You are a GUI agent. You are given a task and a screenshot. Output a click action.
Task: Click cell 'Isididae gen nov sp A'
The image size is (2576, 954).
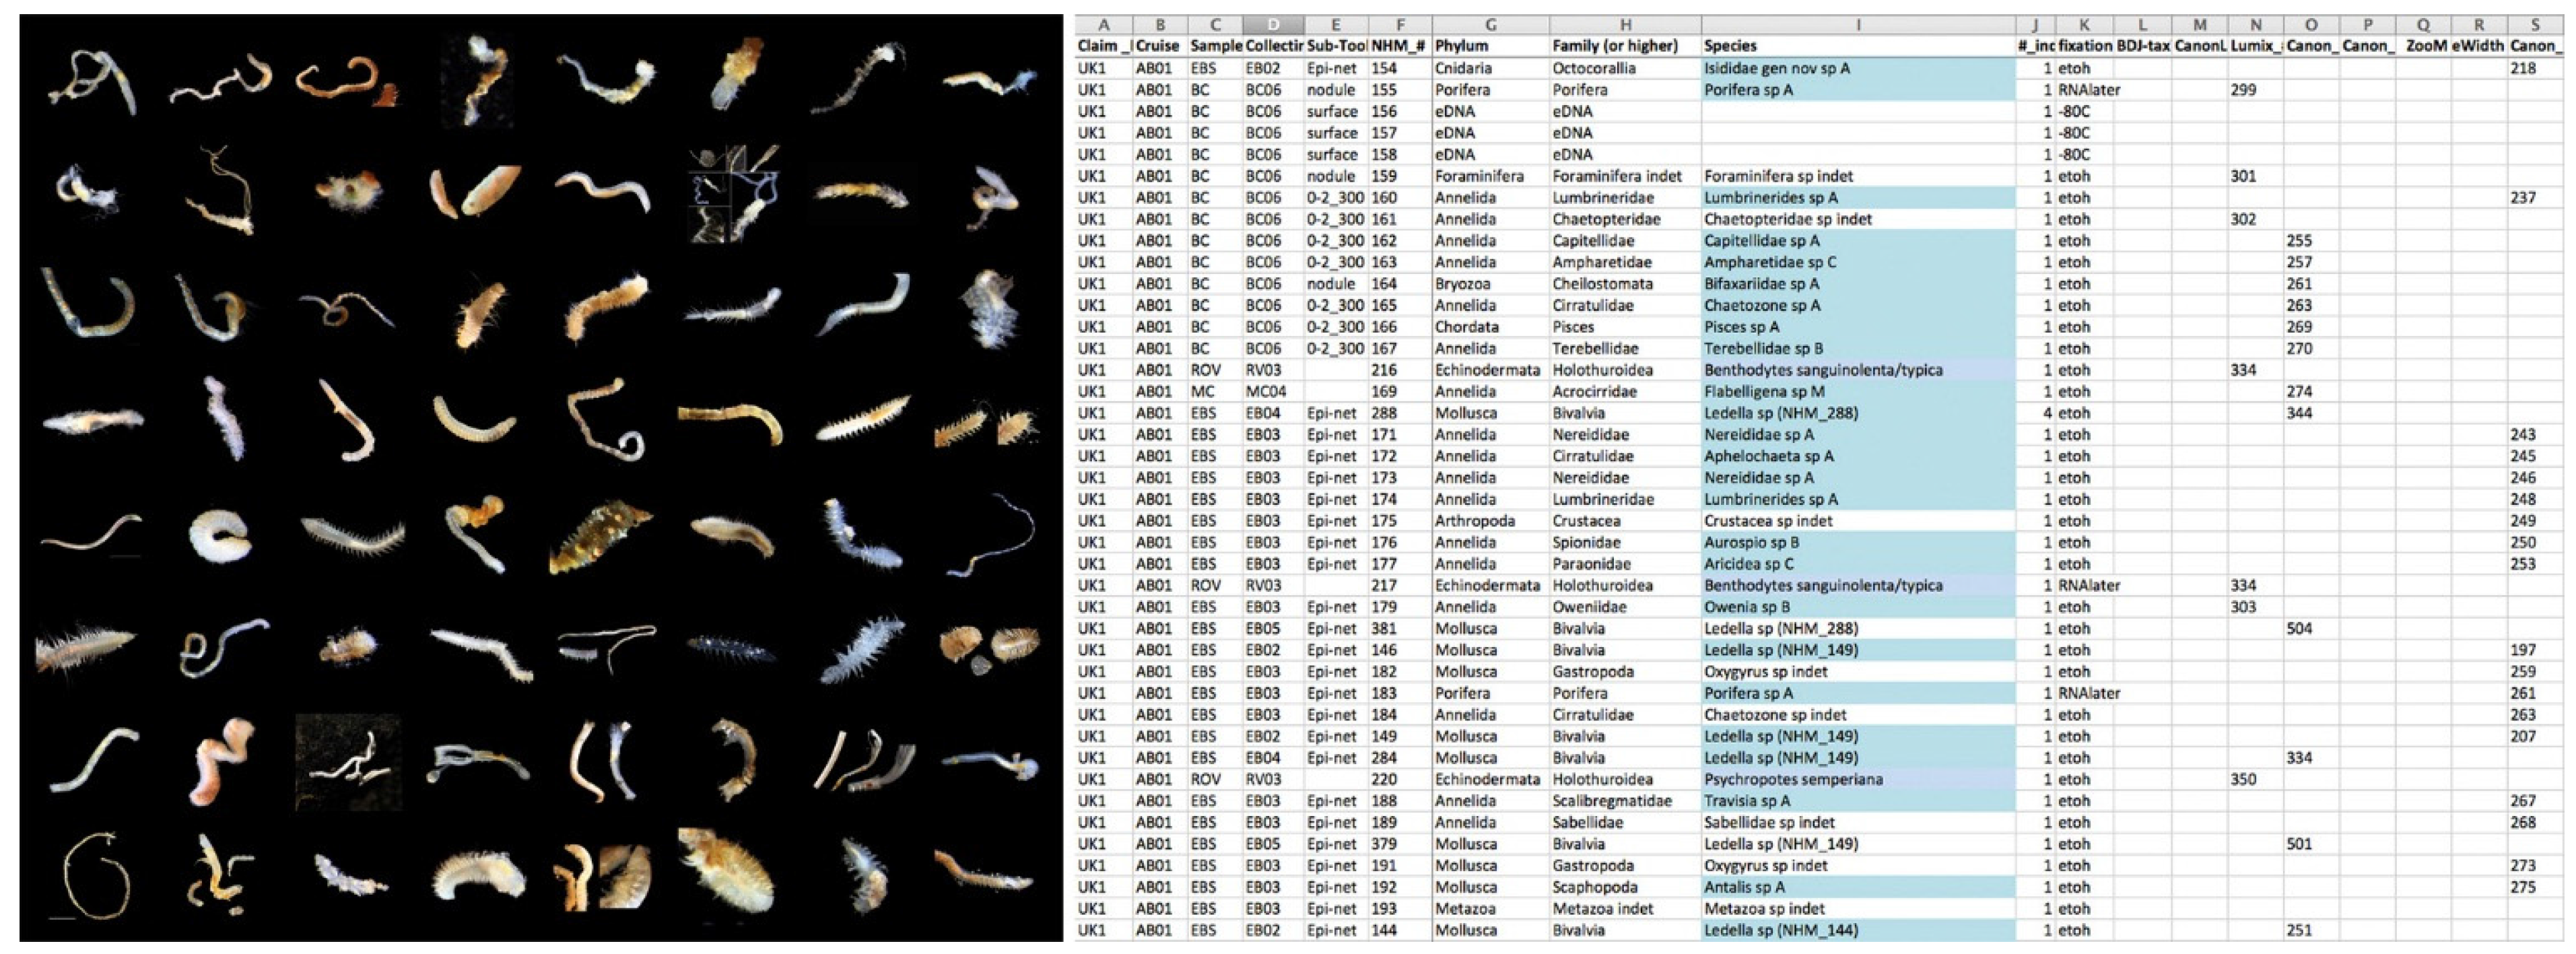point(1776,69)
